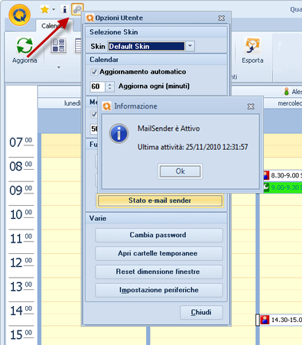The width and height of the screenshot is (302, 345).
Task: Click the phone icon on 9.00-9.30 appointment
Action: point(266,187)
